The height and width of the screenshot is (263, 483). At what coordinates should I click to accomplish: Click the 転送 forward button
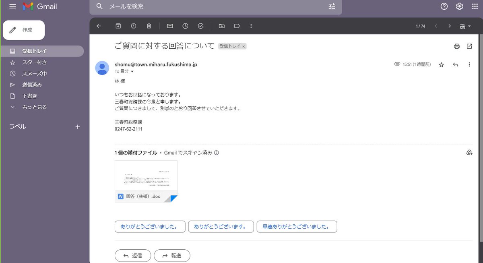pyautogui.click(x=172, y=256)
